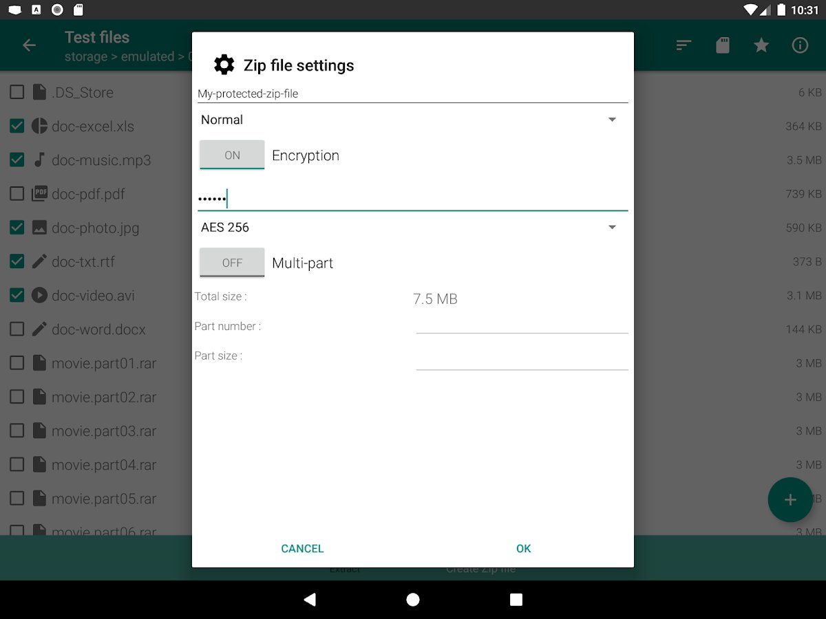Click the 364 KB size of doc-excel.xls

[803, 127]
